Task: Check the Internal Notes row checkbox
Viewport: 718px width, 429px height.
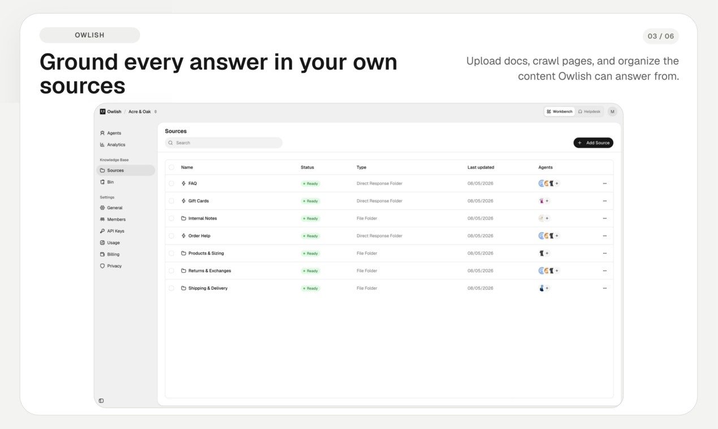Action: tap(171, 218)
